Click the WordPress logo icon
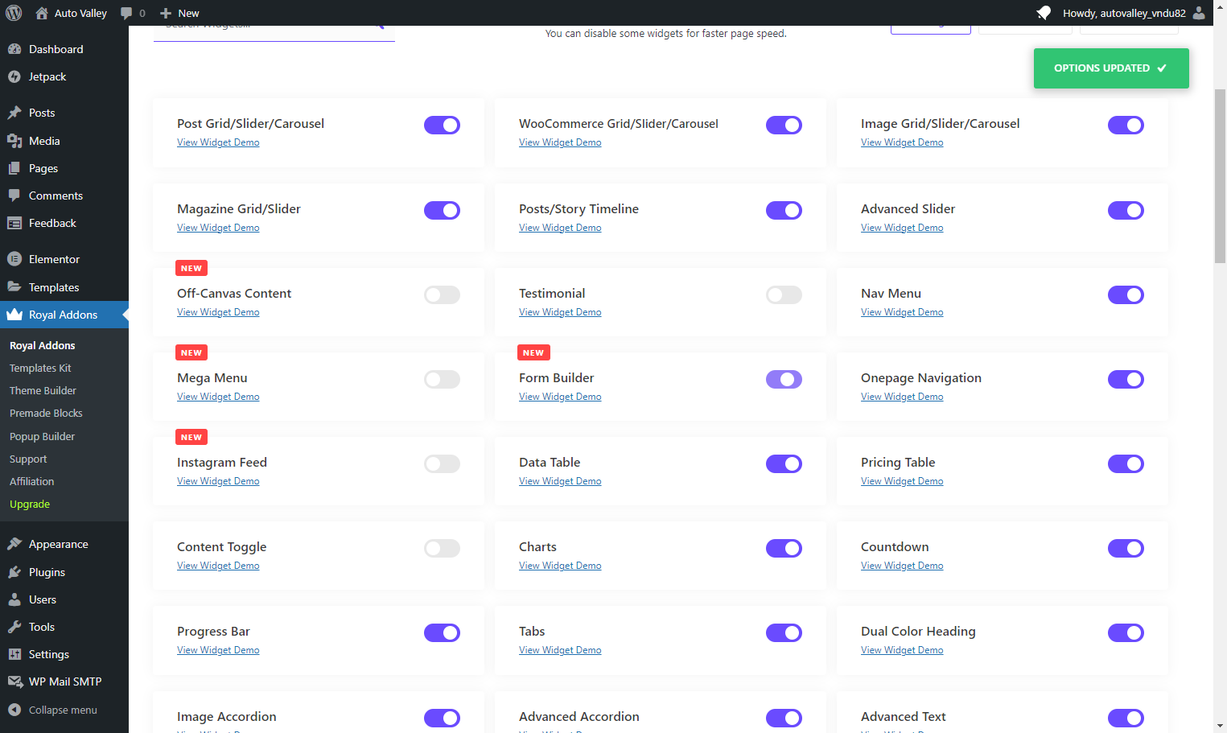Screen dimensions: 1227x733 tap(14, 13)
